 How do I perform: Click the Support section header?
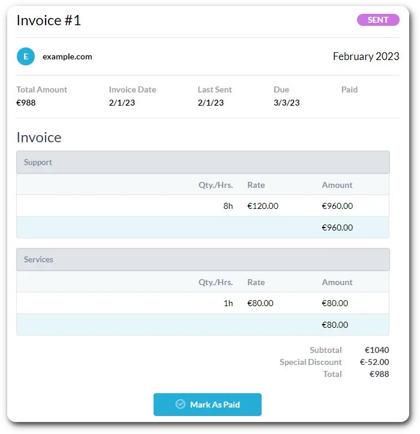coord(203,162)
